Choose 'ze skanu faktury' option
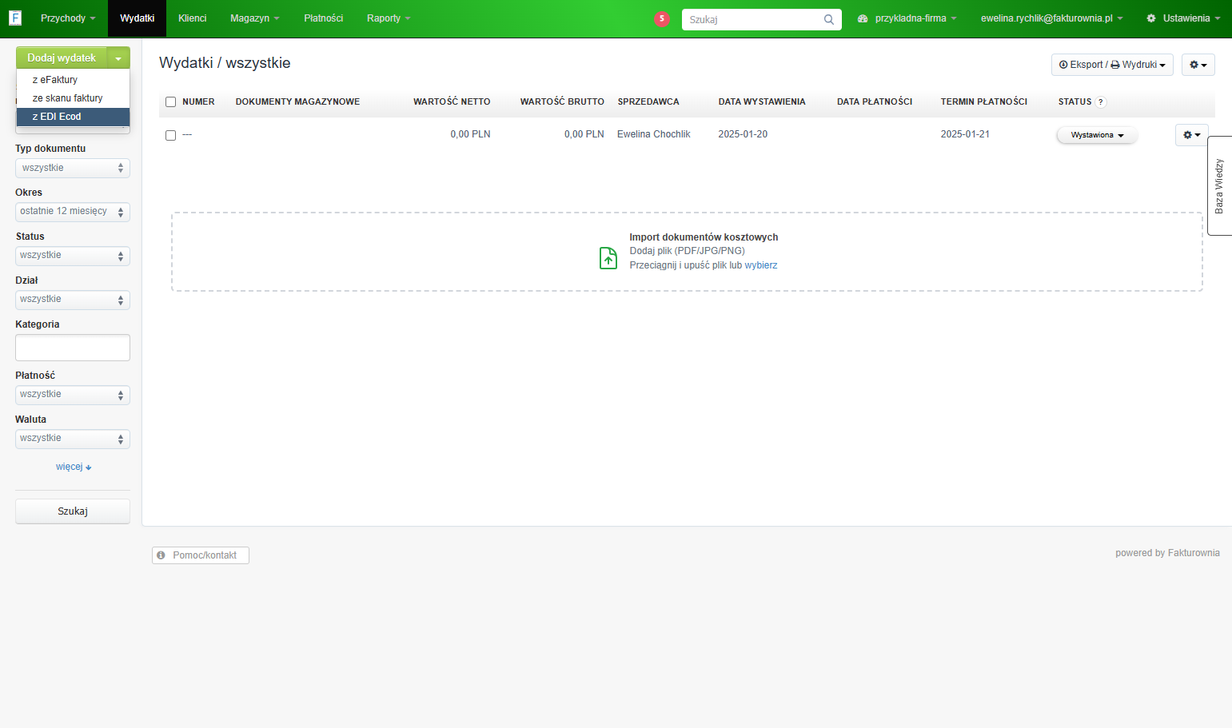This screenshot has width=1232, height=728. (73, 98)
